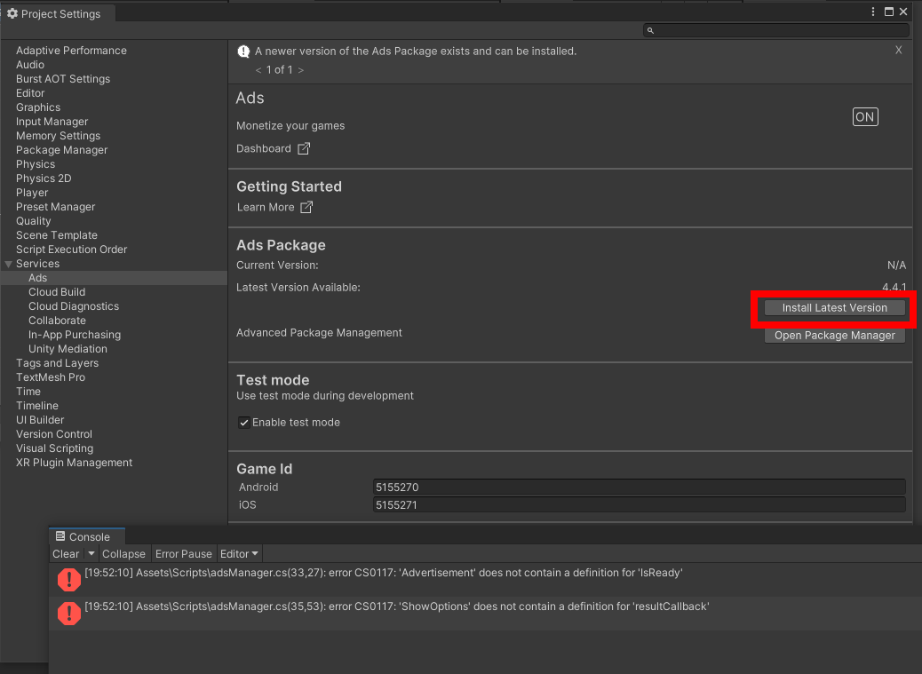Click the search magnifier icon
The image size is (922, 674).
[650, 30]
